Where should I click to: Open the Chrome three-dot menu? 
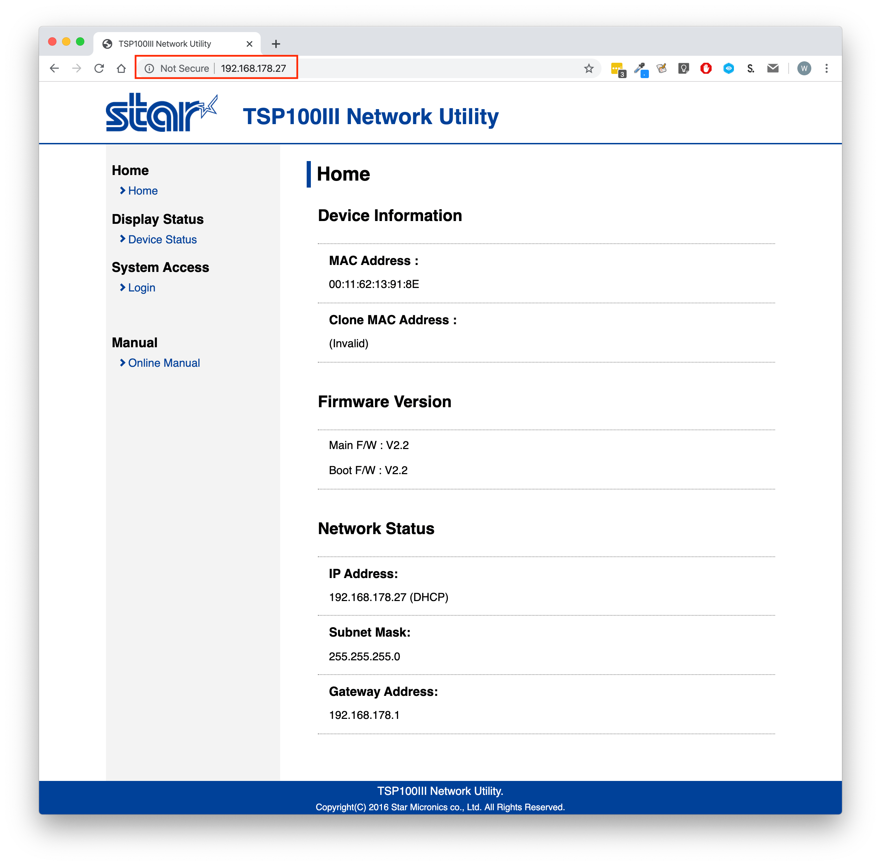(826, 68)
